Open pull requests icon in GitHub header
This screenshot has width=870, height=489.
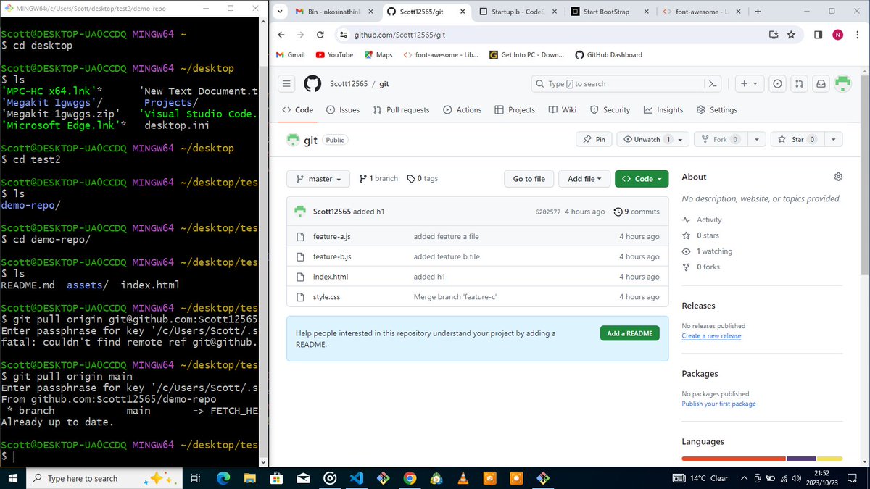point(799,84)
